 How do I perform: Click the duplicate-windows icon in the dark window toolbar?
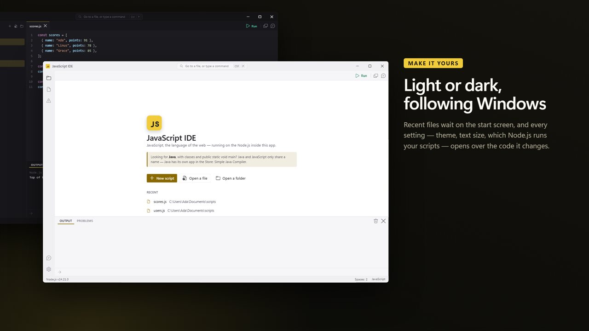click(x=266, y=26)
